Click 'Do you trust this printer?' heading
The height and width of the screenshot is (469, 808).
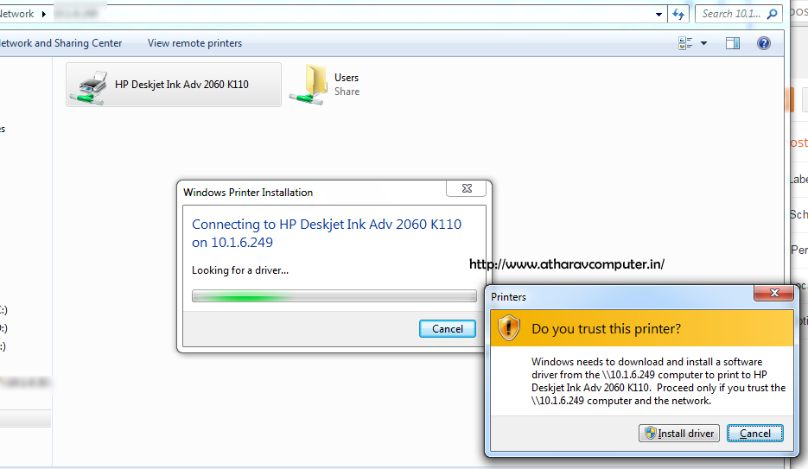(606, 329)
